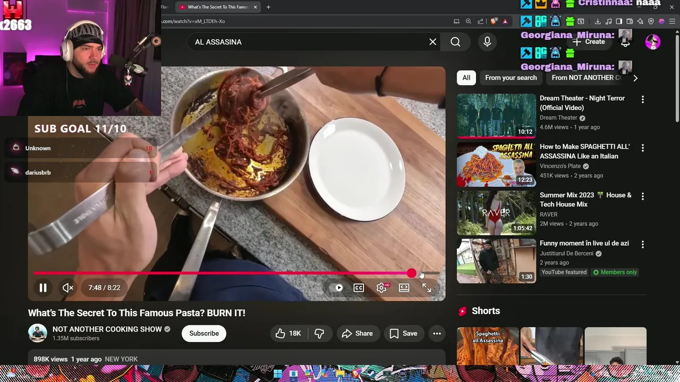Unmute the video player volume
The width and height of the screenshot is (680, 382).
67,288
